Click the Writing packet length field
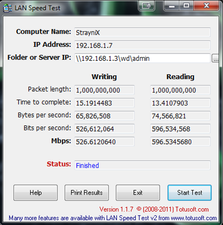 (x=105, y=90)
